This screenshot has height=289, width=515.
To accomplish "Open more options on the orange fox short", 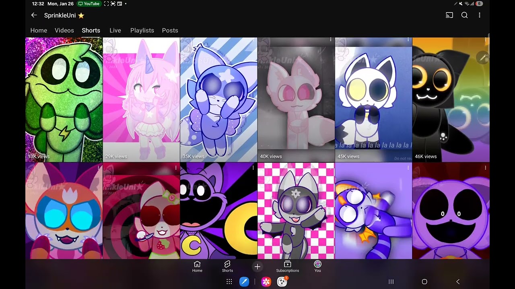I will coord(99,168).
